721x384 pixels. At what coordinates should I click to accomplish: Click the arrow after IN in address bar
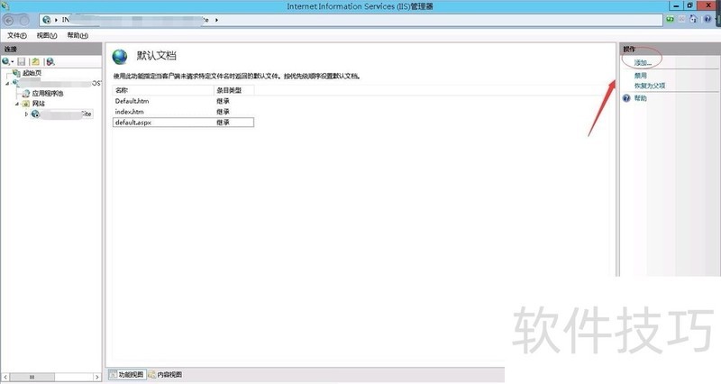56,20
